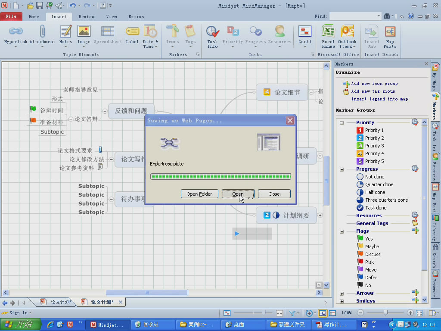Image resolution: width=441 pixels, height=331 pixels.
Task: Collapse the Flags marker group
Action: [x=342, y=231]
